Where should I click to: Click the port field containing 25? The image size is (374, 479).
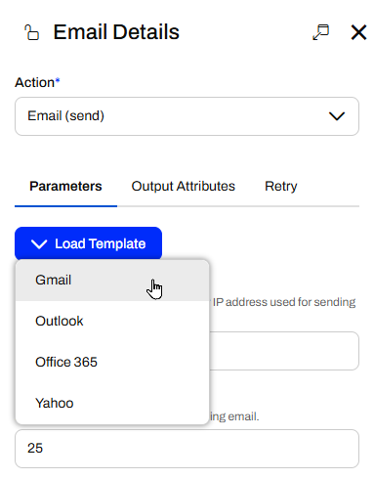click(187, 449)
